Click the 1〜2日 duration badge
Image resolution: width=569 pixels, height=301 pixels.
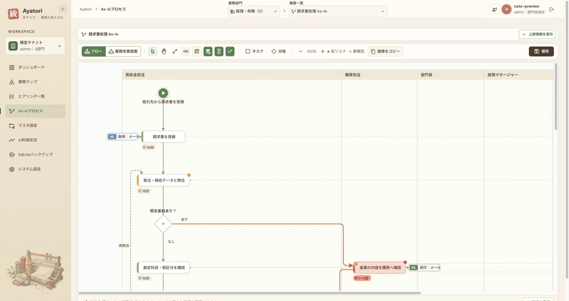(x=362, y=278)
